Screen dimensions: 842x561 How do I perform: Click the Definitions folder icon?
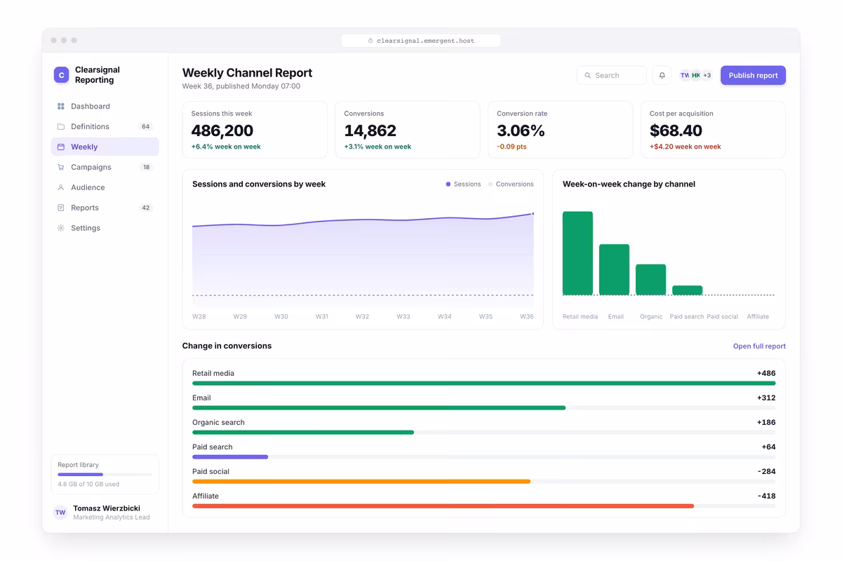tap(61, 127)
